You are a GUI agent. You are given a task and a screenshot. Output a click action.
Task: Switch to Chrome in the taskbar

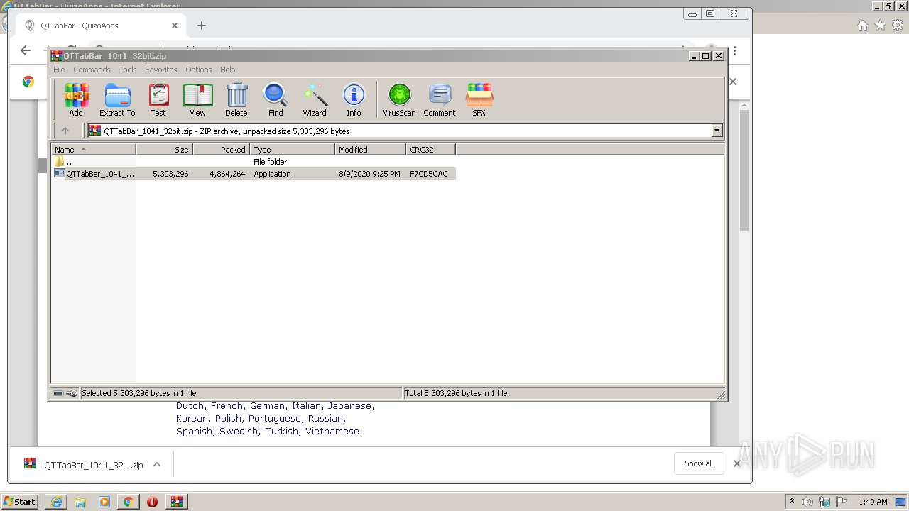128,502
